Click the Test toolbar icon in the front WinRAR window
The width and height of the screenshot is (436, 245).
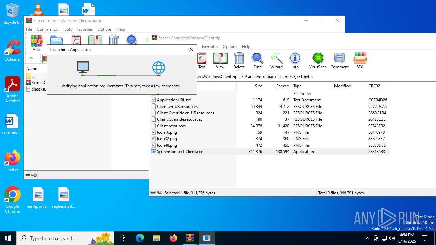pyautogui.click(x=202, y=61)
